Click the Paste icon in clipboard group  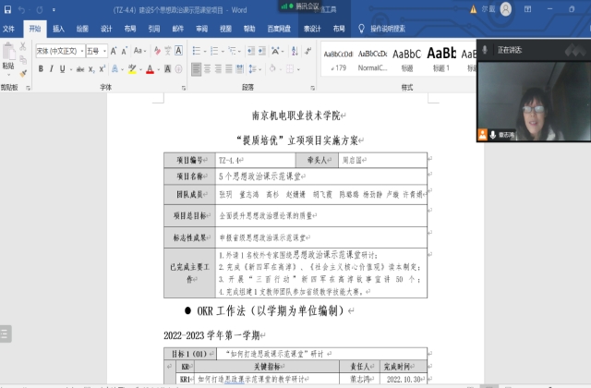coord(8,57)
